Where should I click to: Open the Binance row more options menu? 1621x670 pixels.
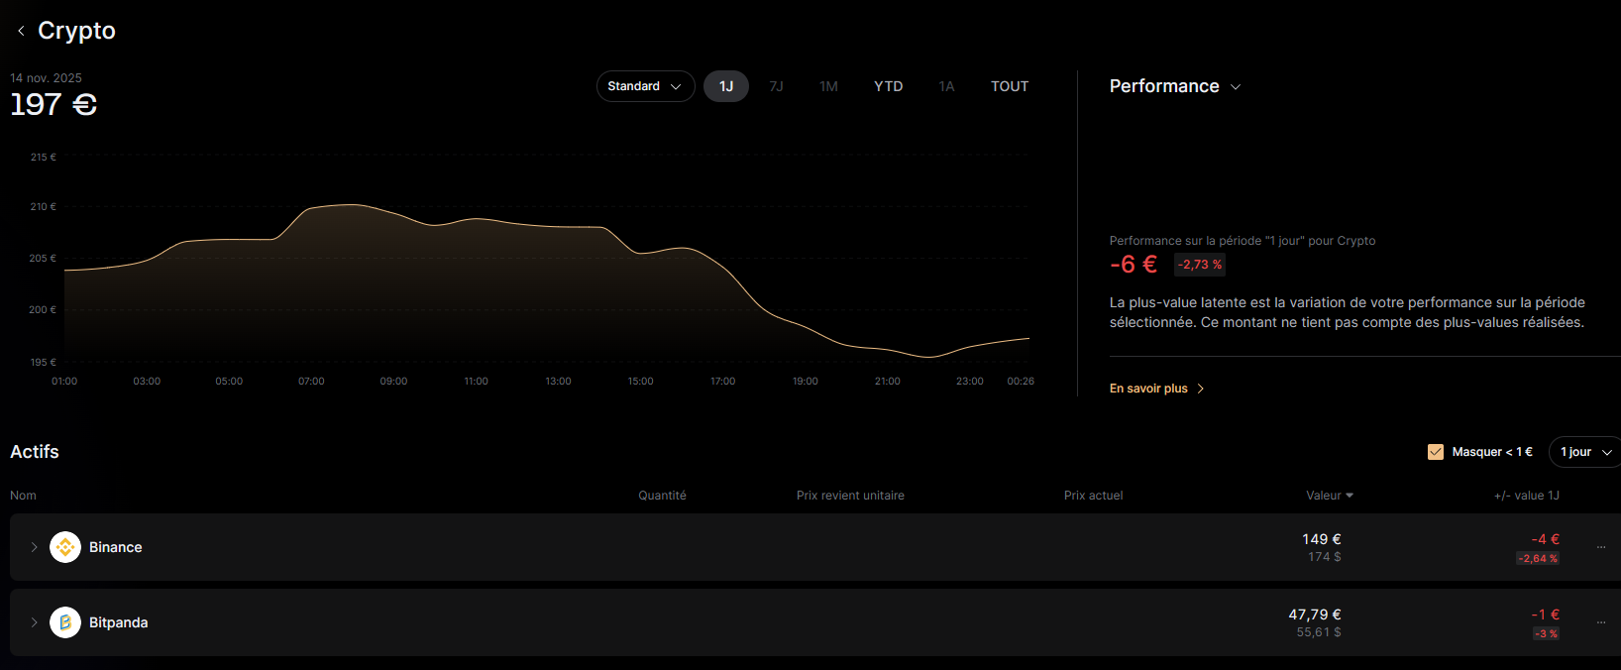1601,547
